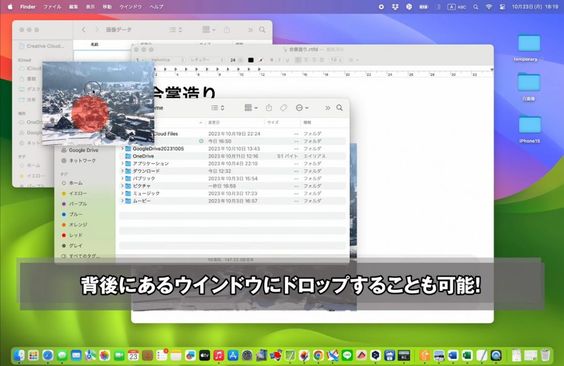Open Launchpad from the Dock

point(33,355)
